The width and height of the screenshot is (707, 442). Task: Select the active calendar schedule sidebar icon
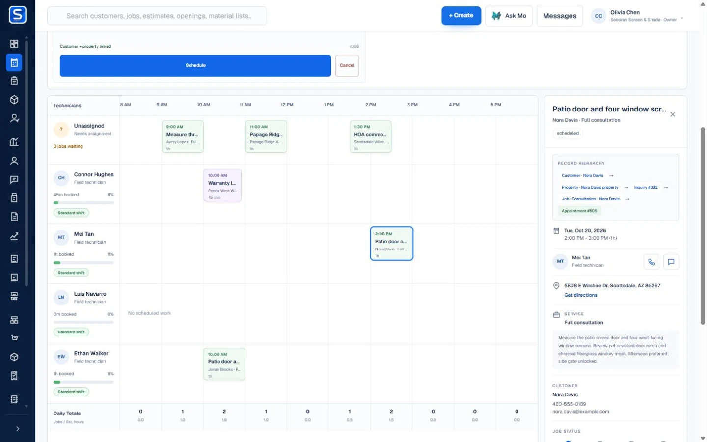click(x=14, y=63)
